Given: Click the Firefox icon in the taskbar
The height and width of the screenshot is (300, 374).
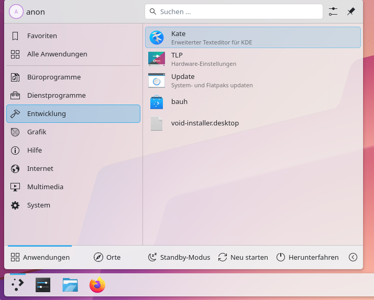Looking at the screenshot, I should click(97, 285).
